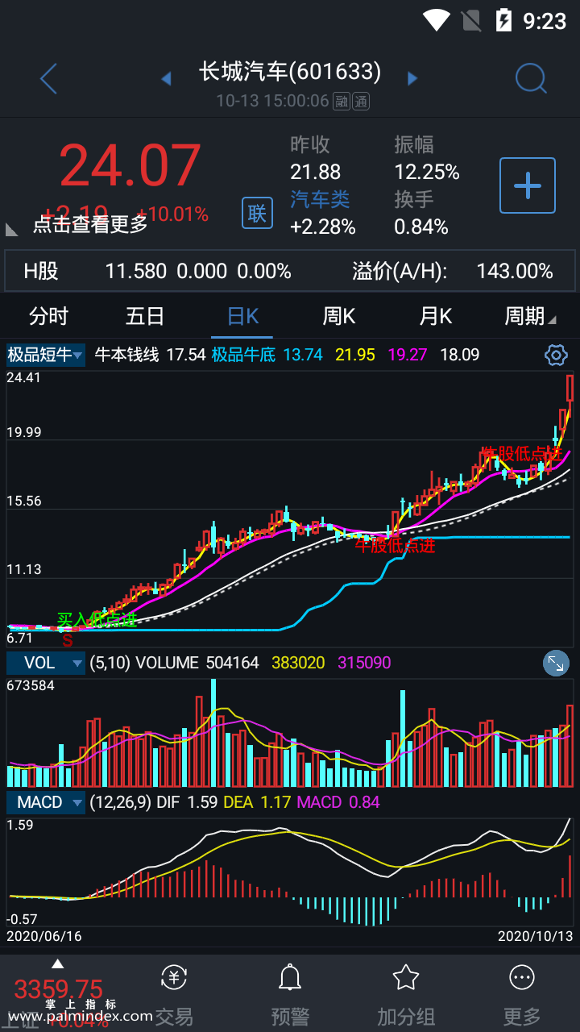Tap the 换手 0.84% value

[421, 227]
